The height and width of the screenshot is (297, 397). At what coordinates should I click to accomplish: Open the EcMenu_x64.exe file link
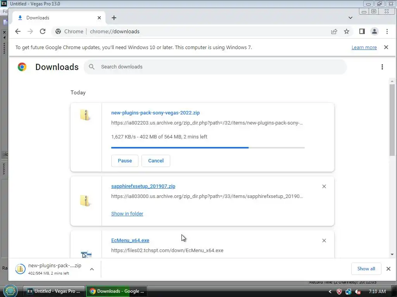point(130,241)
